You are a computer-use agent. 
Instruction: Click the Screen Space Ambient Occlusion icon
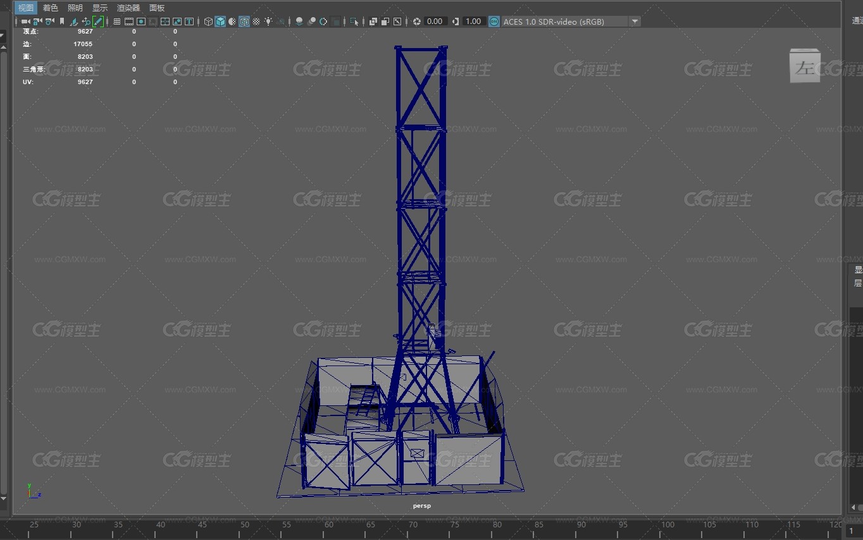tap(299, 21)
